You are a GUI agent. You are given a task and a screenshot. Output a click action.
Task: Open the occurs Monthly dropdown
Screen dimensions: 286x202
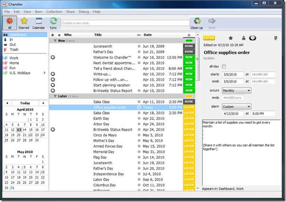[236, 91]
